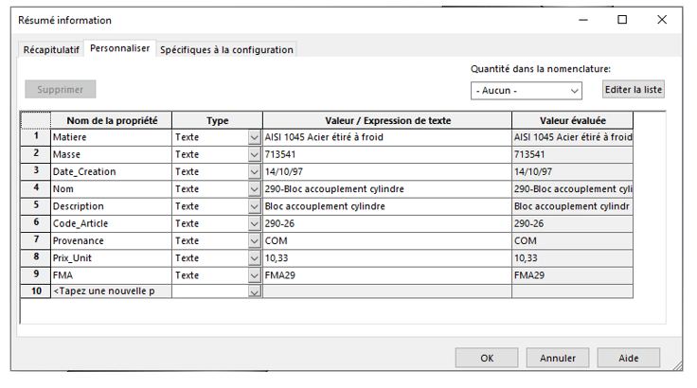Screen dimensions: 697x388
Task: Click evaluated value FMA29 cell
Action: click(x=573, y=275)
